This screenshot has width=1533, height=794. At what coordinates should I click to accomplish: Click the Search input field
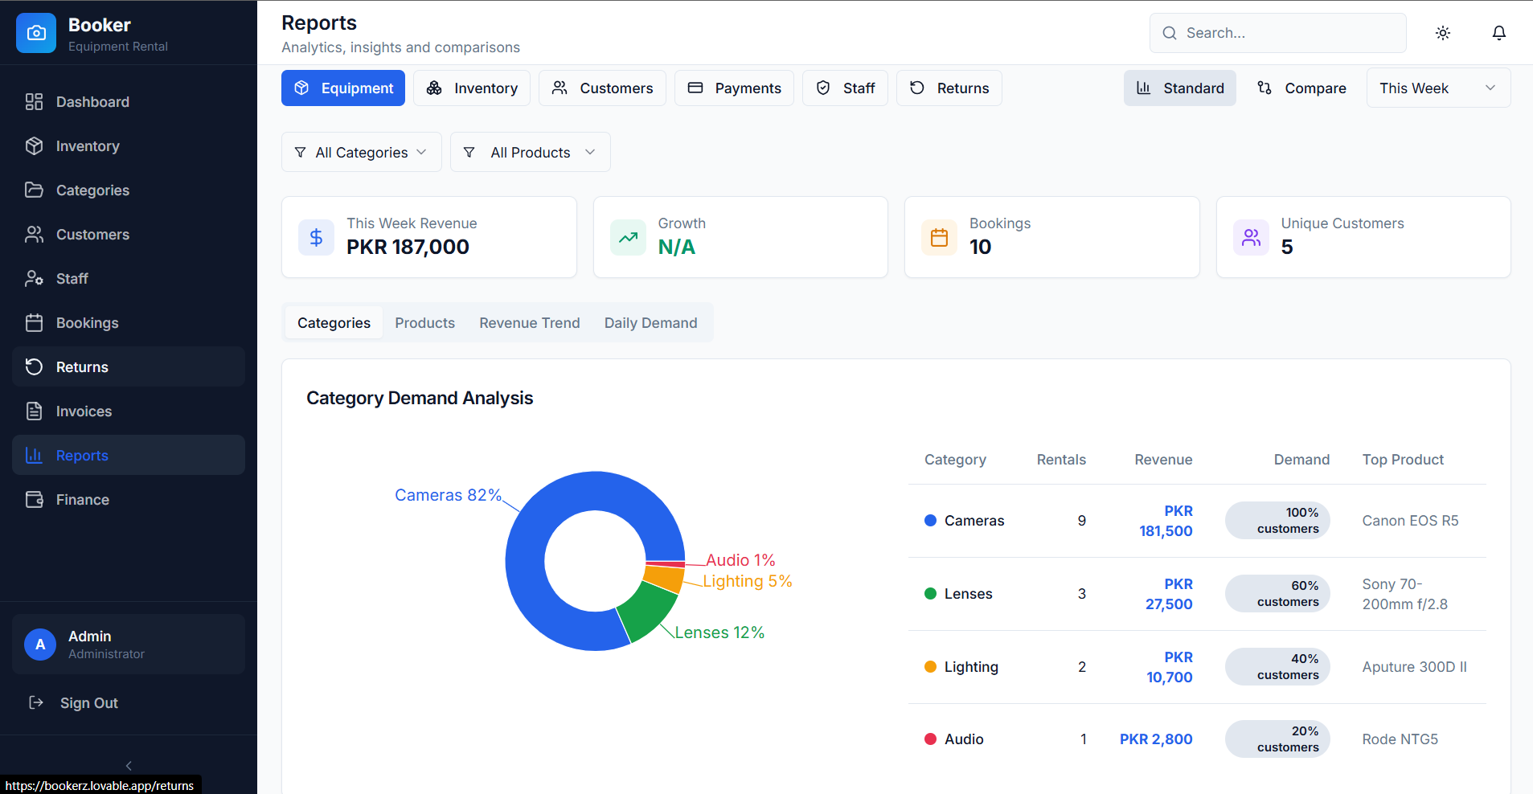click(1277, 33)
